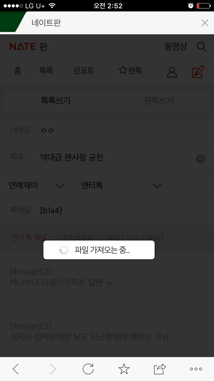Image resolution: width=214 pixels, height=381 pixels.
Task: Open the red write-post pencil icon
Action: [198, 72]
